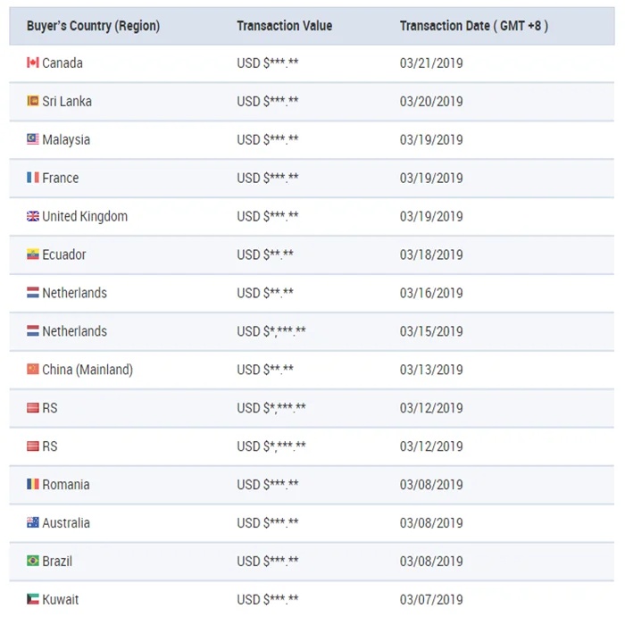Click the Canada flag icon
This screenshot has height=625, width=625.
click(x=33, y=63)
